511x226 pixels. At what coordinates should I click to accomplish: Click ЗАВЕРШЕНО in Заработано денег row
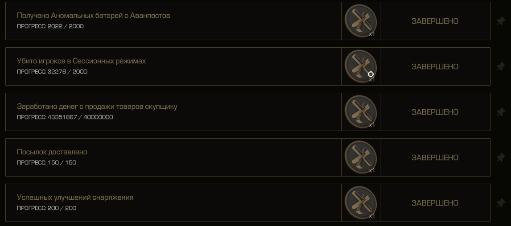pos(435,112)
